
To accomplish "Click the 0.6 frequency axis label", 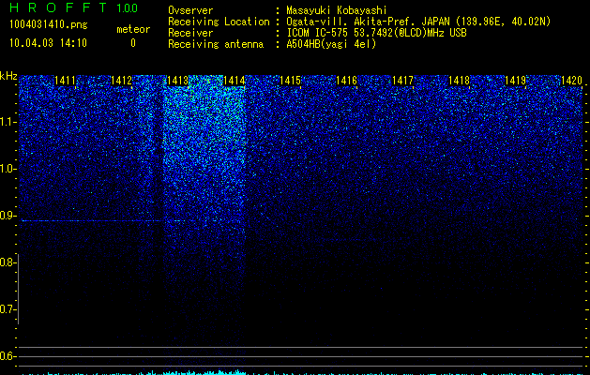I will pyautogui.click(x=8, y=356).
